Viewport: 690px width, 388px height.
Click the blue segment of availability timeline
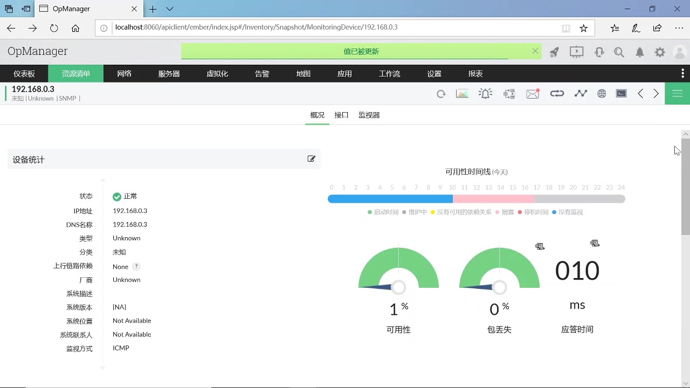[390, 199]
